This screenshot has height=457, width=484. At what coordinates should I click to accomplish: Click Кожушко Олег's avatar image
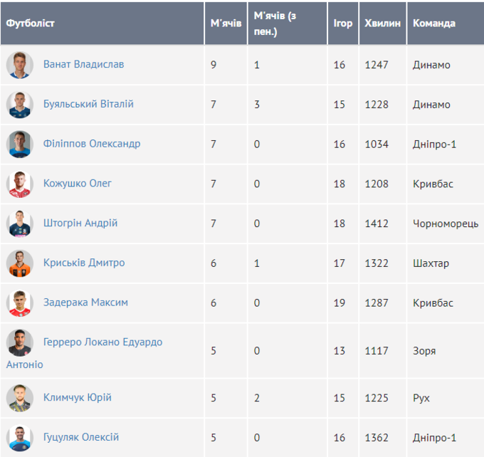coord(20,184)
